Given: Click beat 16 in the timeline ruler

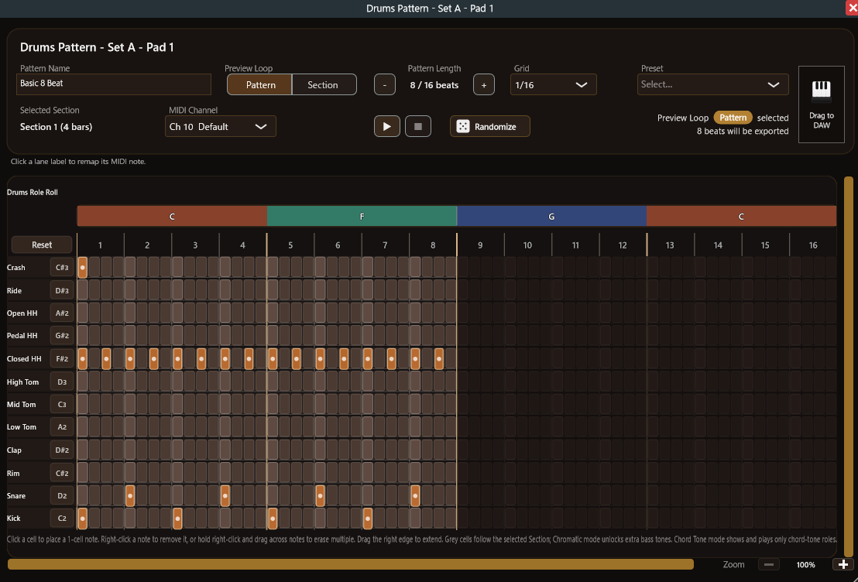Looking at the screenshot, I should coord(813,245).
